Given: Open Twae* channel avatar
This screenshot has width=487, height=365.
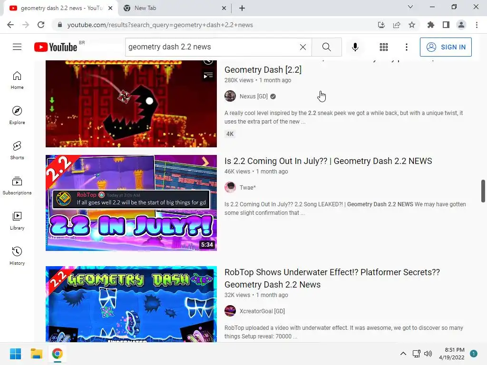Looking at the screenshot, I should point(230,187).
